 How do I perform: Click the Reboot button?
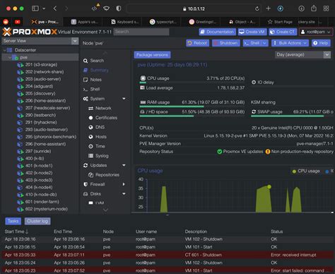point(198,43)
